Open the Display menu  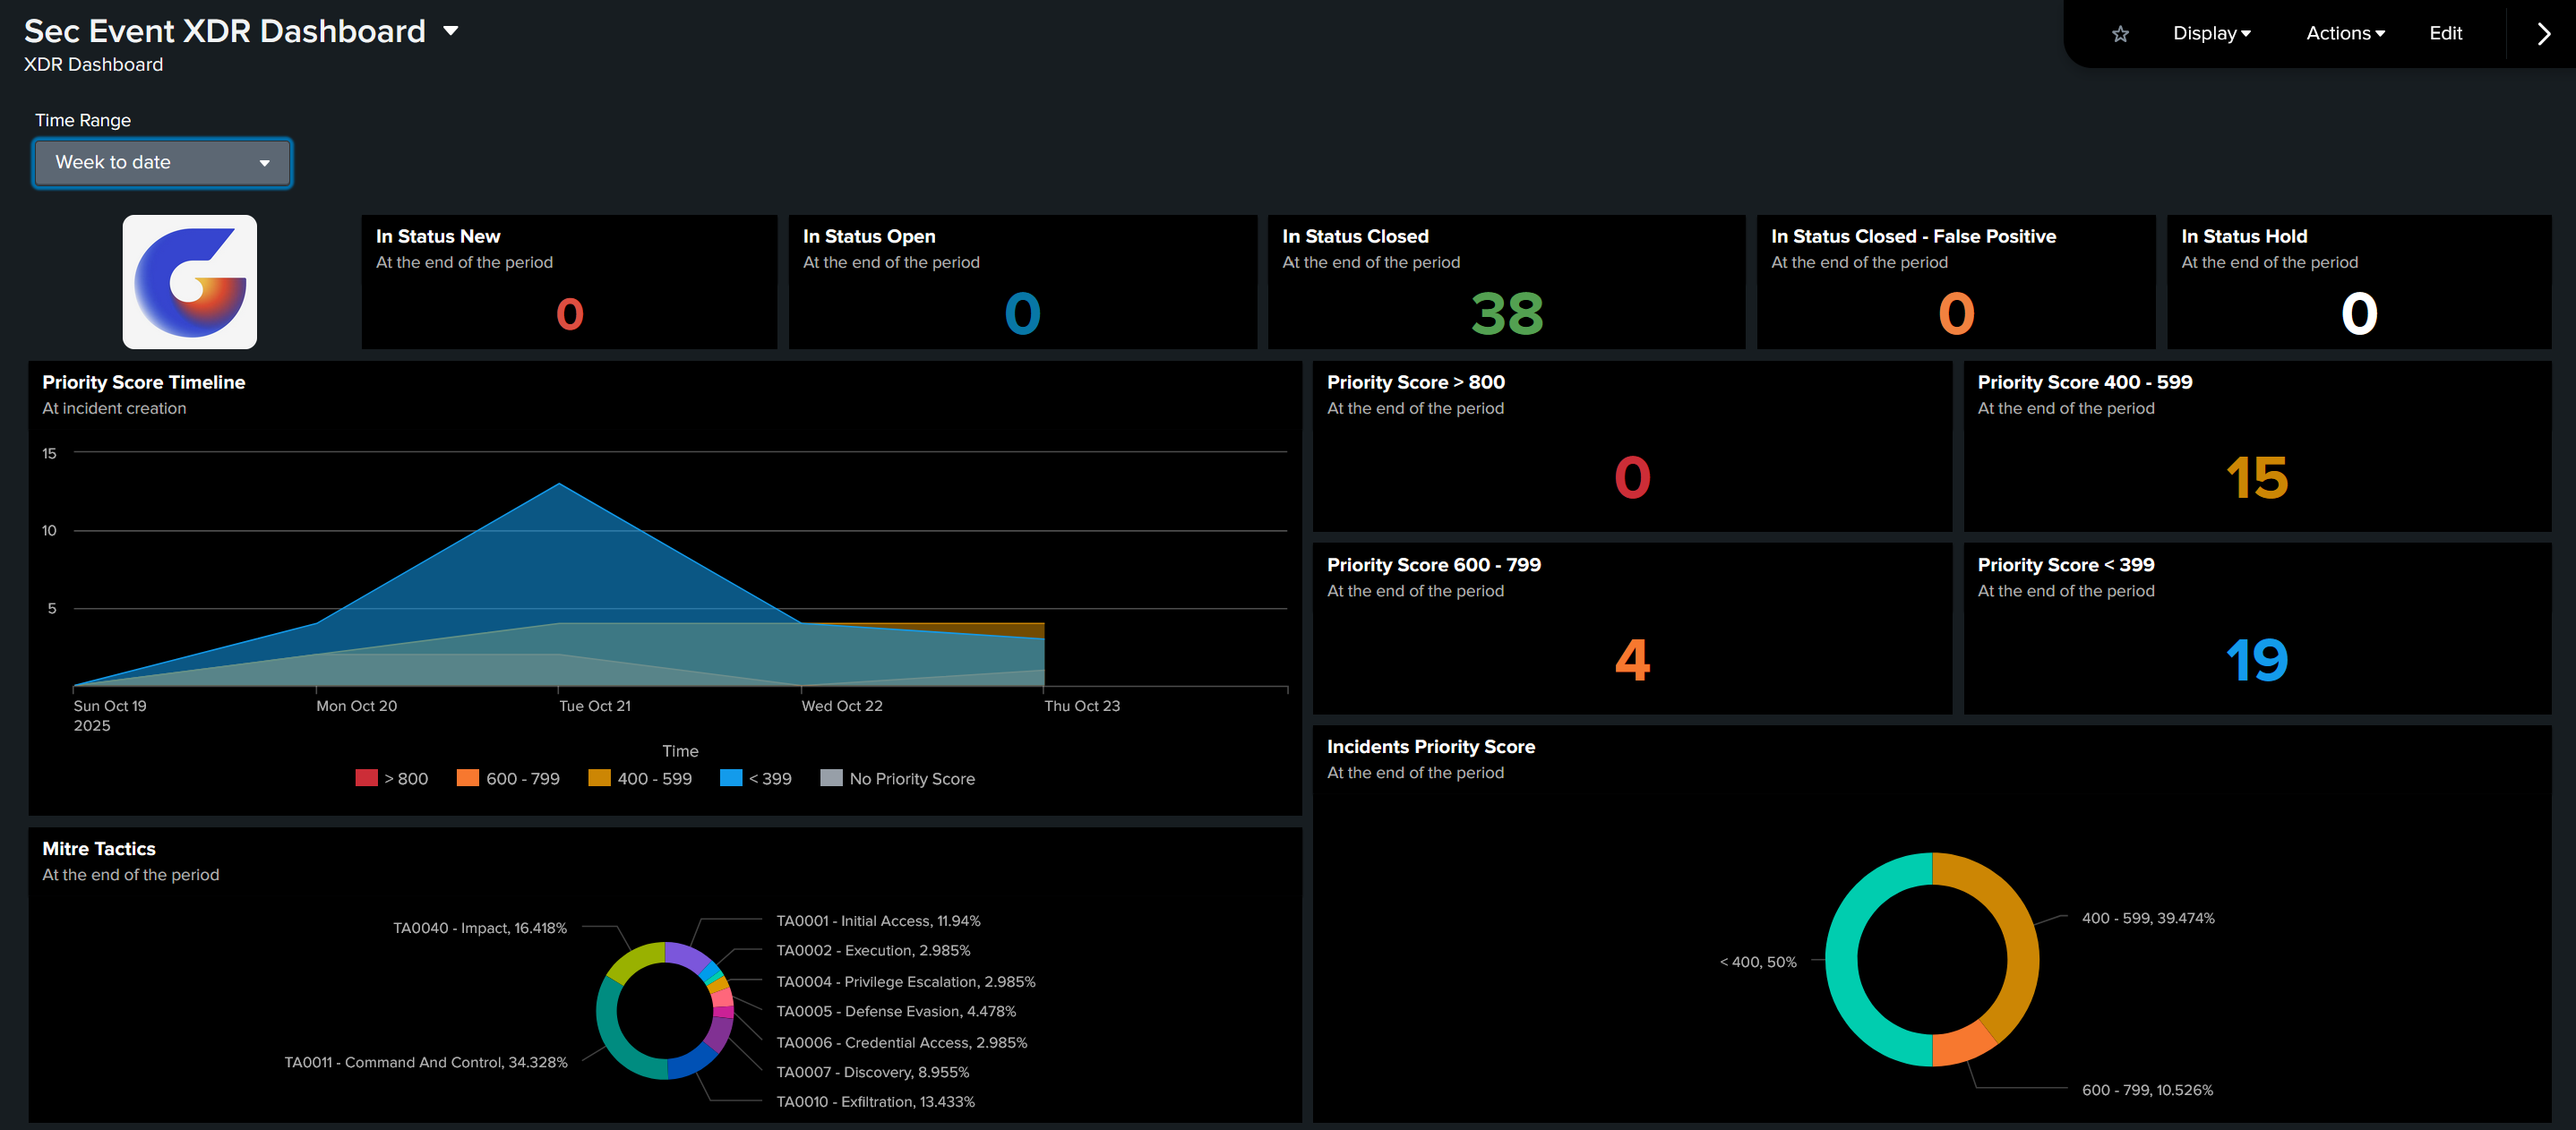coord(2211,33)
